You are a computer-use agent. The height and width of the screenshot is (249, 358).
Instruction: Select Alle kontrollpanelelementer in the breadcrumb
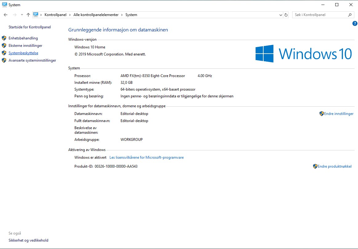pos(96,15)
